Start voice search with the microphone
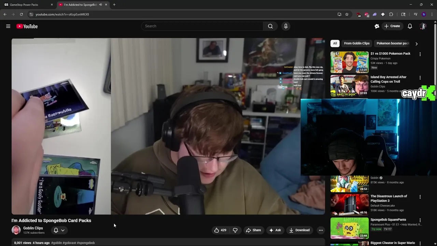Image resolution: width=437 pixels, height=246 pixels. (286, 26)
